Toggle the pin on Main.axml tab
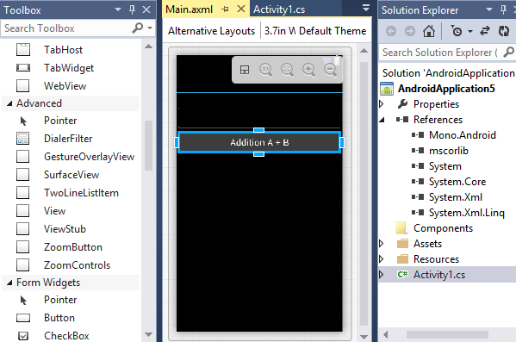The image size is (516, 342). [225, 9]
